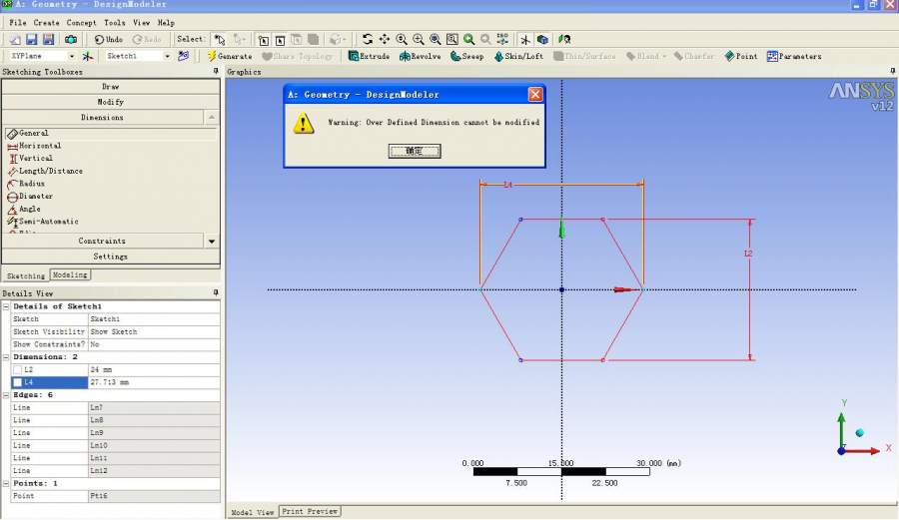Pick the Radius dimension tool
The height and width of the screenshot is (520, 899).
[32, 184]
